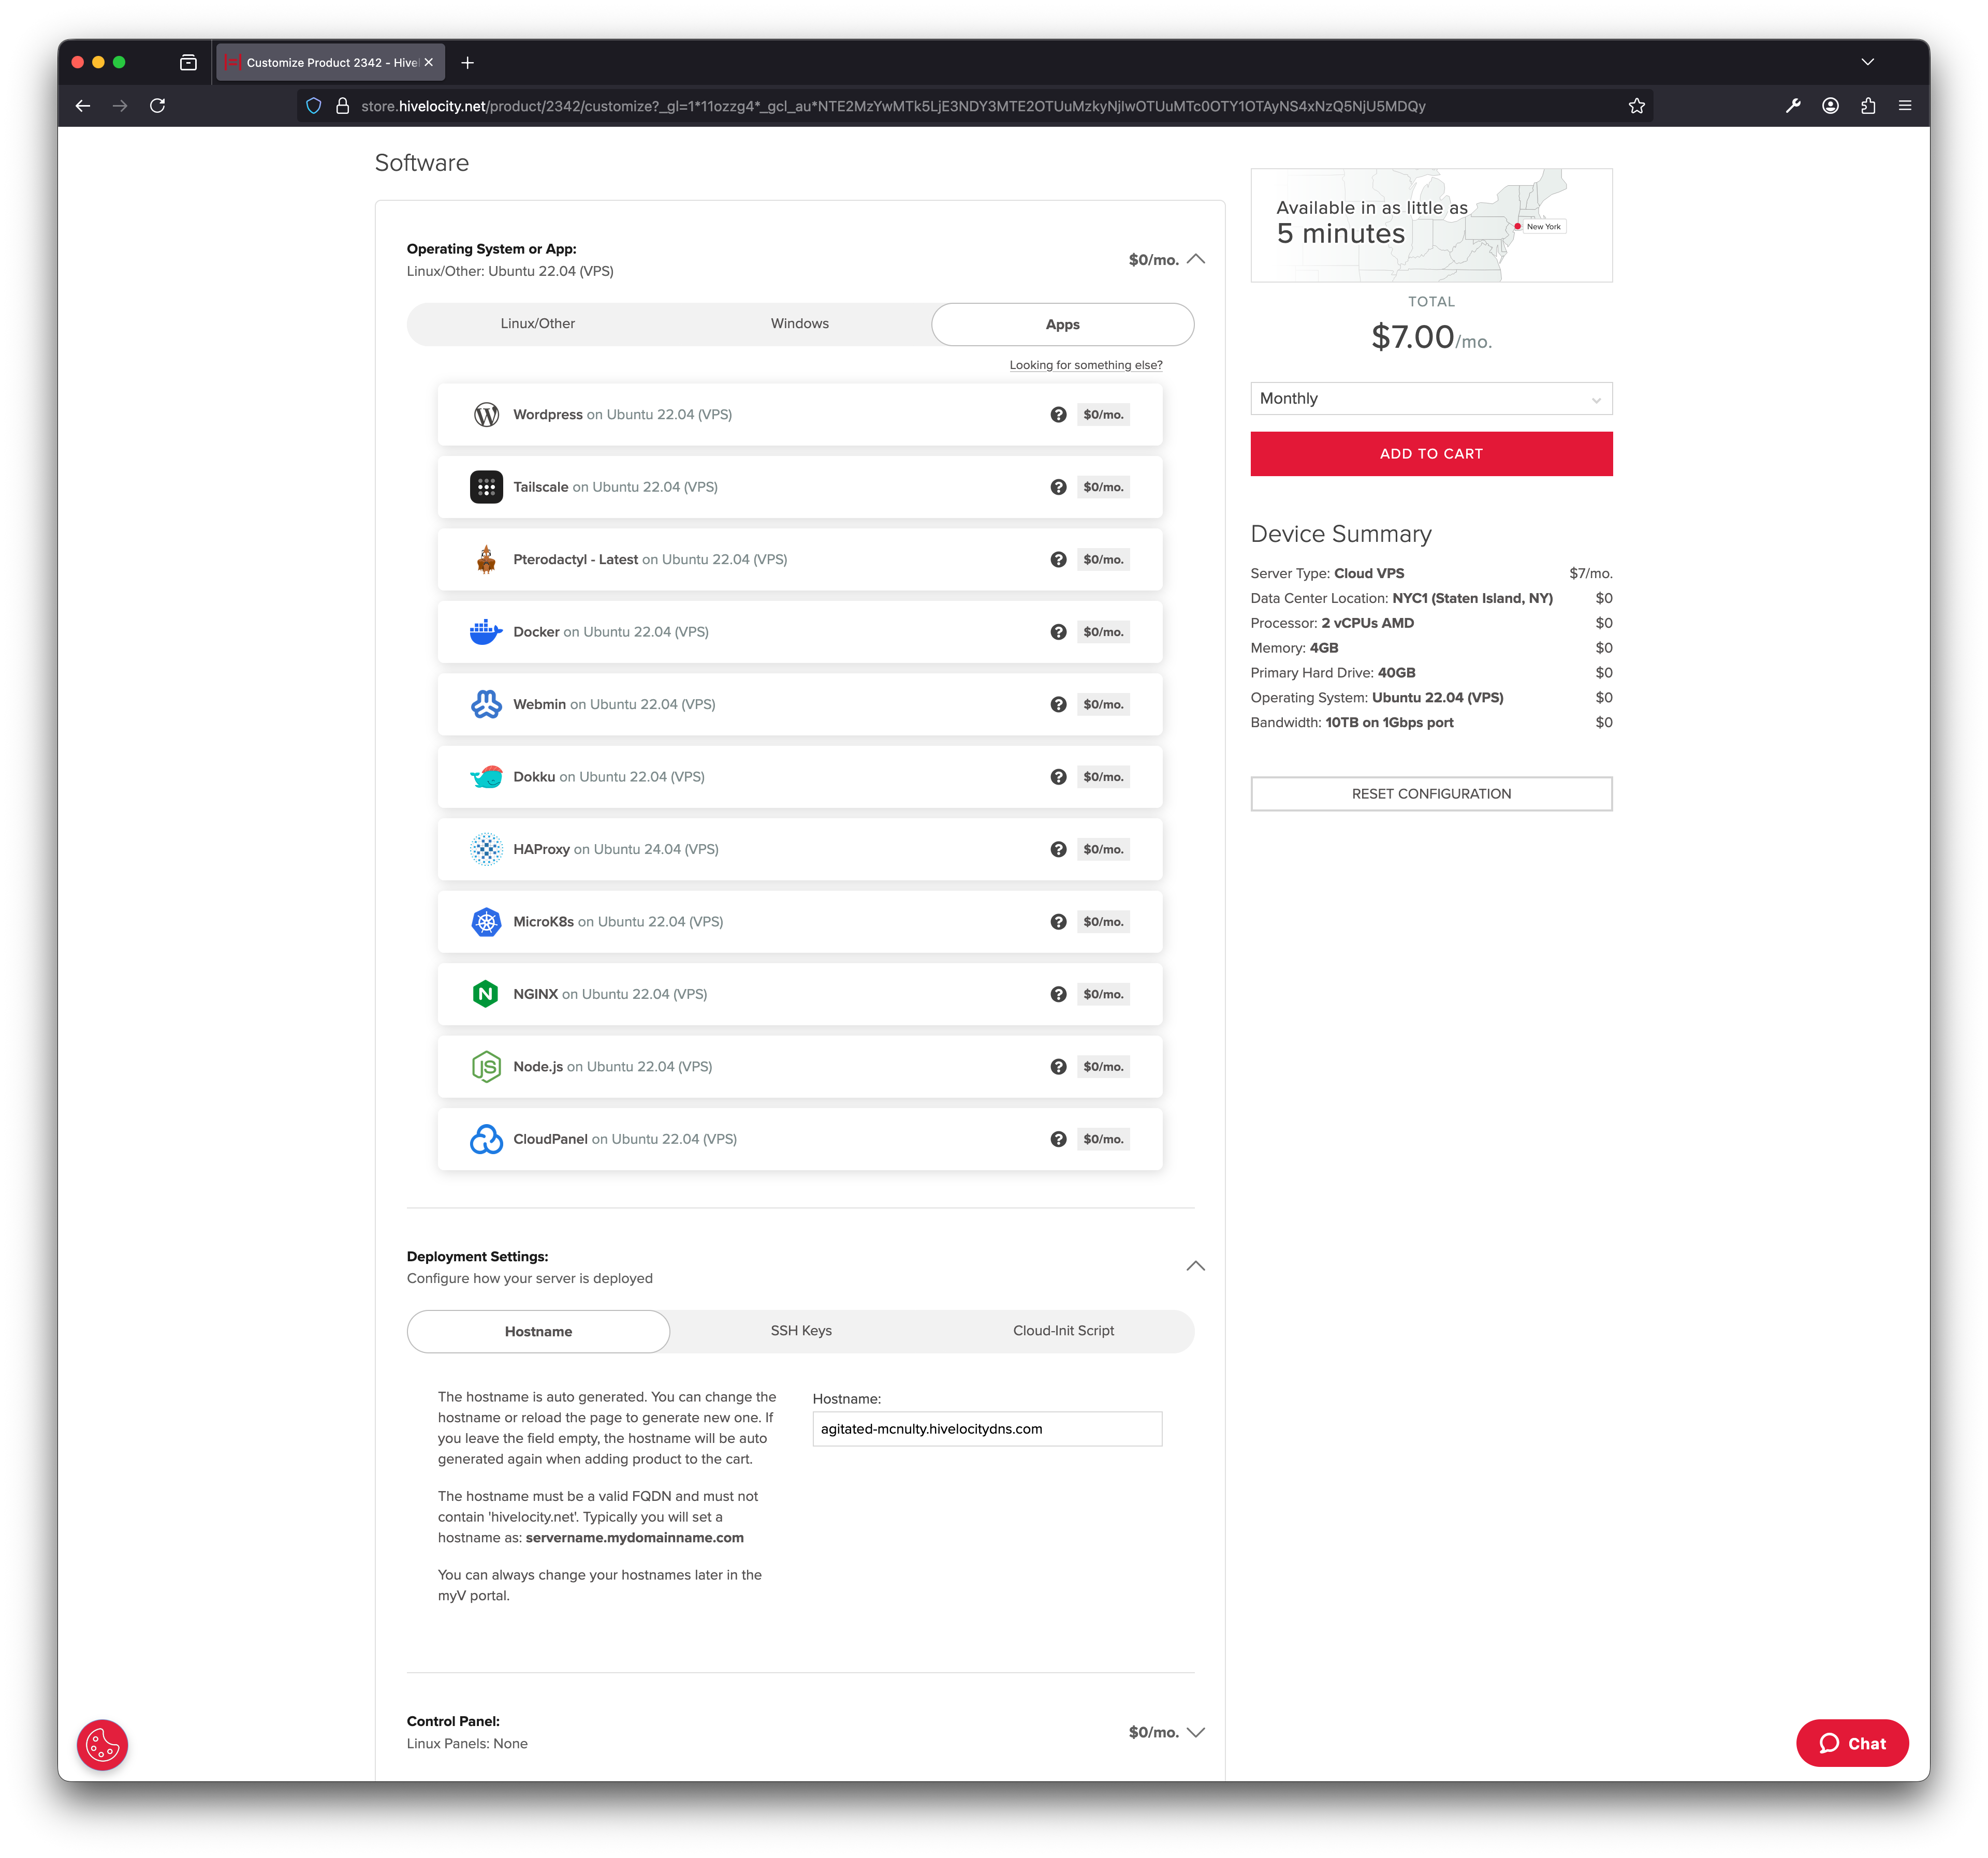The height and width of the screenshot is (1858, 1988).
Task: Click the Tailscale app icon
Action: (x=486, y=486)
